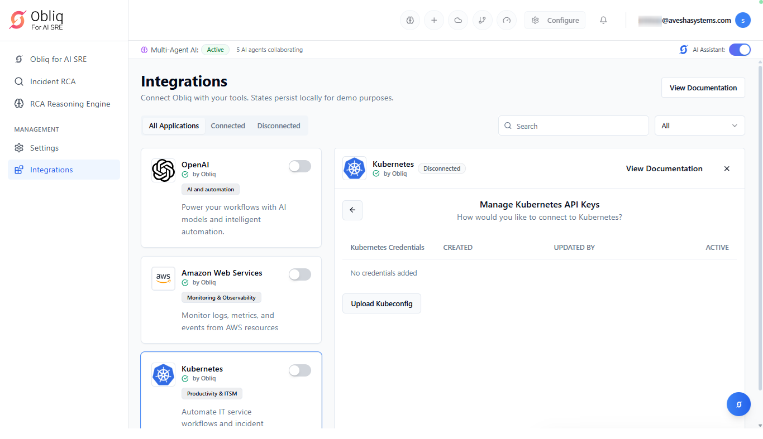The height and width of the screenshot is (439, 763).
Task: Open the gauge speedometer icon
Action: pos(507,21)
